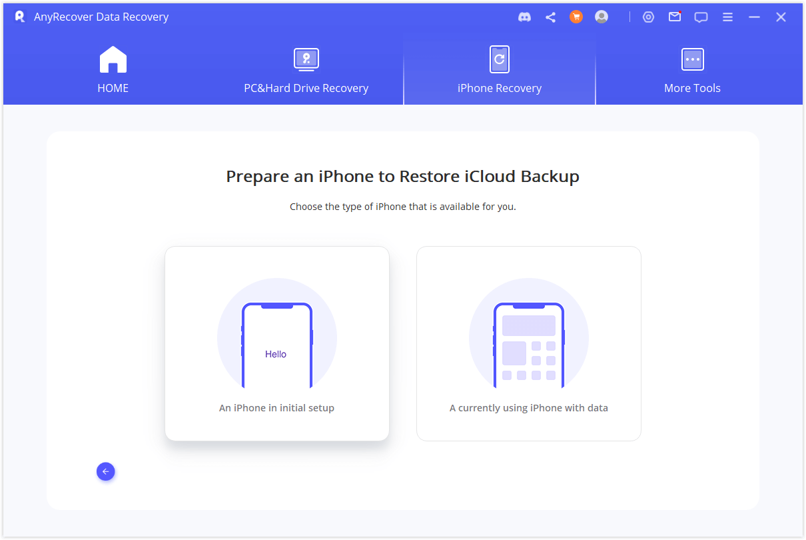This screenshot has width=806, height=540.
Task: Switch to PC&Hard Drive Recovery tab
Action: click(x=306, y=71)
